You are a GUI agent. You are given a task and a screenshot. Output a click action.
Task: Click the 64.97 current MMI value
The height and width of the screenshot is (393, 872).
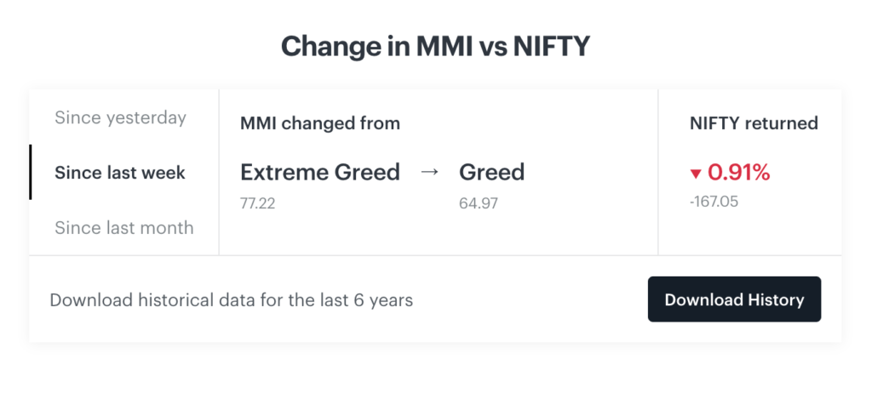point(478,203)
